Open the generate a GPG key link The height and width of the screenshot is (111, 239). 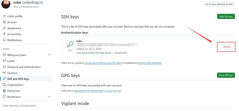(x=98, y=91)
